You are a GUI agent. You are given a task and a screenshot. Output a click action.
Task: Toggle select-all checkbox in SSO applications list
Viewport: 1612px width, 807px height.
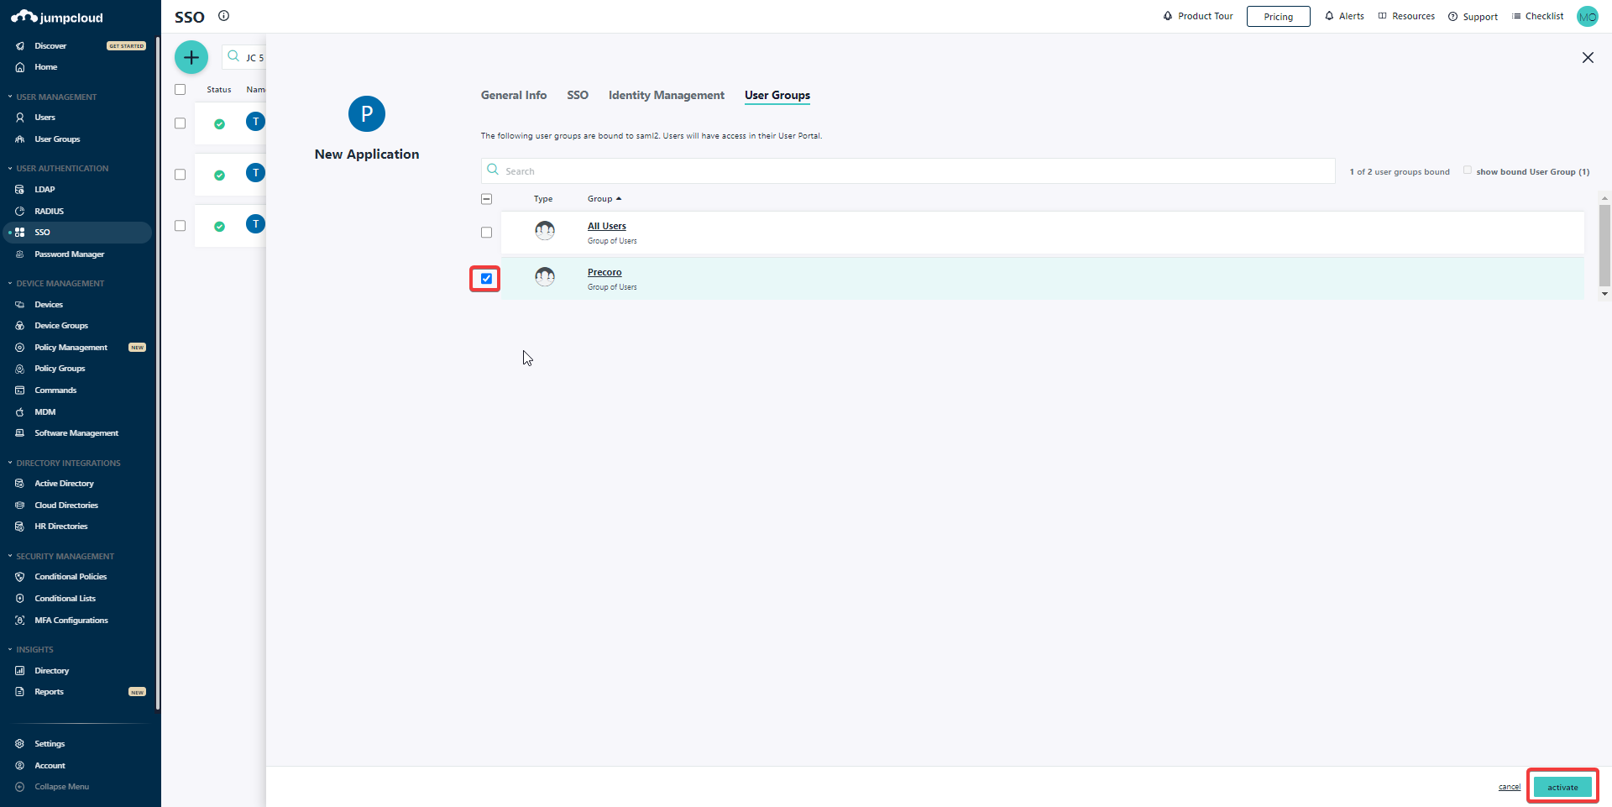(180, 90)
